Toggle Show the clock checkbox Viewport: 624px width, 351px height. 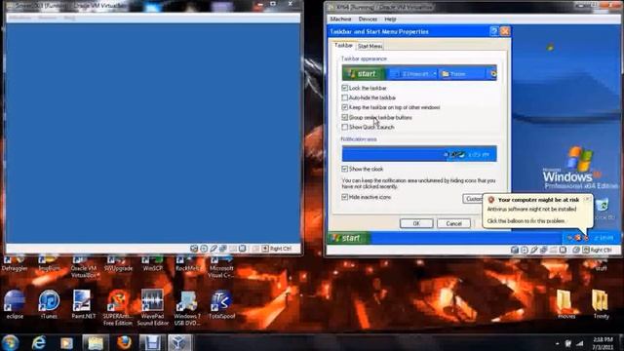point(344,169)
